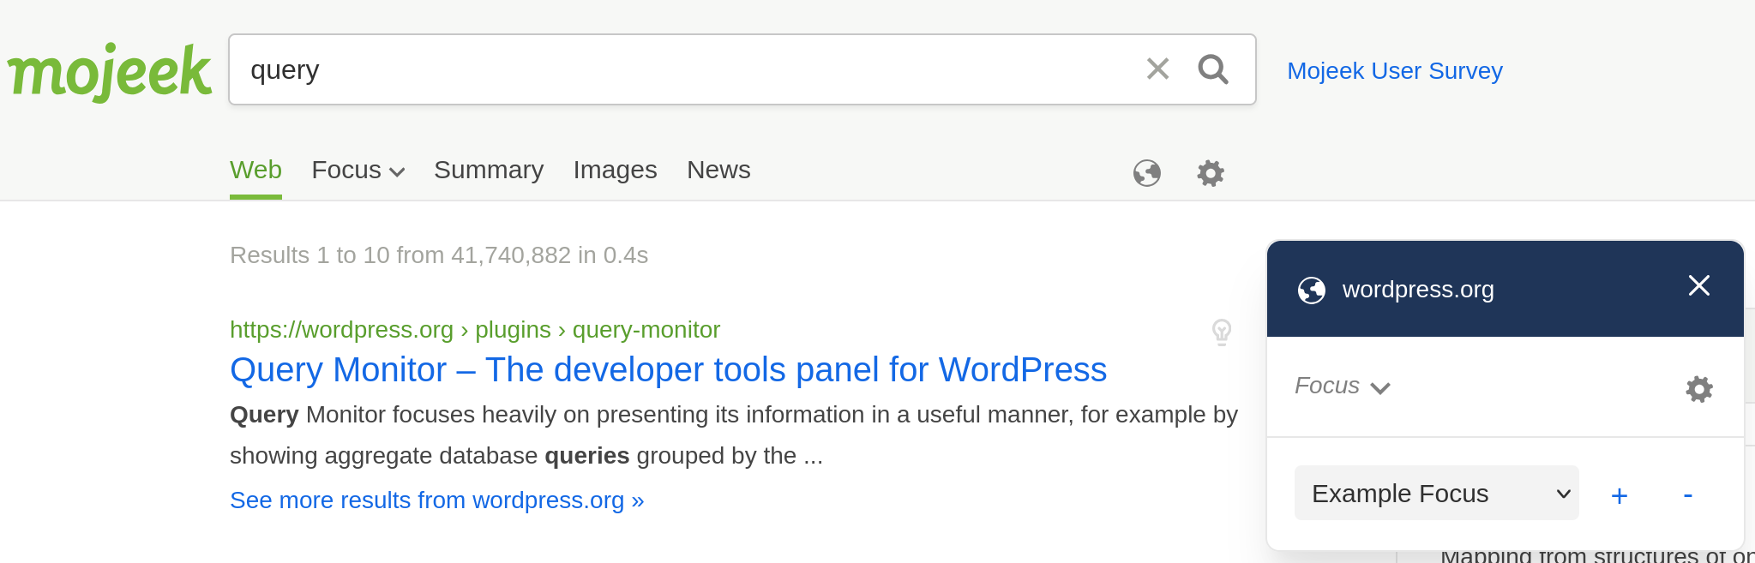
Task: Add wordpress.org to focus with the plus button
Action: (1620, 495)
